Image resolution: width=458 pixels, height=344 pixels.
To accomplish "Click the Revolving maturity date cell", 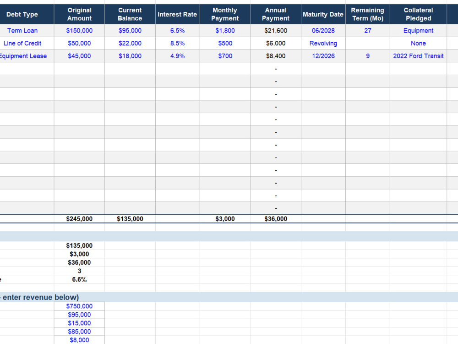I will (x=323, y=43).
